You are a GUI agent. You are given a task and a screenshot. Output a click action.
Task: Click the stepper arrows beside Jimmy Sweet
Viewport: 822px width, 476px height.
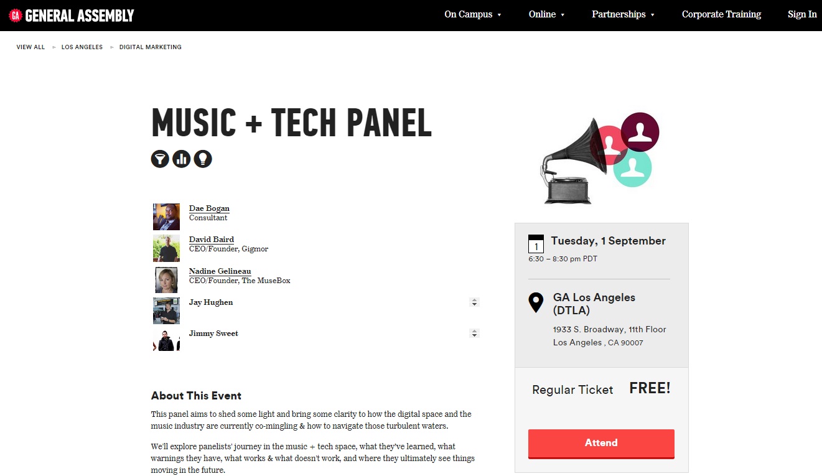474,334
